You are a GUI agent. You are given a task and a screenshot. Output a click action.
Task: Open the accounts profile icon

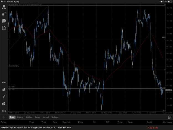(4, 7)
